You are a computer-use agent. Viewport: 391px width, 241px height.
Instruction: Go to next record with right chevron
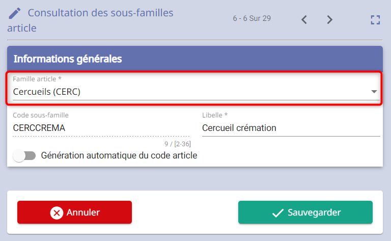pos(330,19)
